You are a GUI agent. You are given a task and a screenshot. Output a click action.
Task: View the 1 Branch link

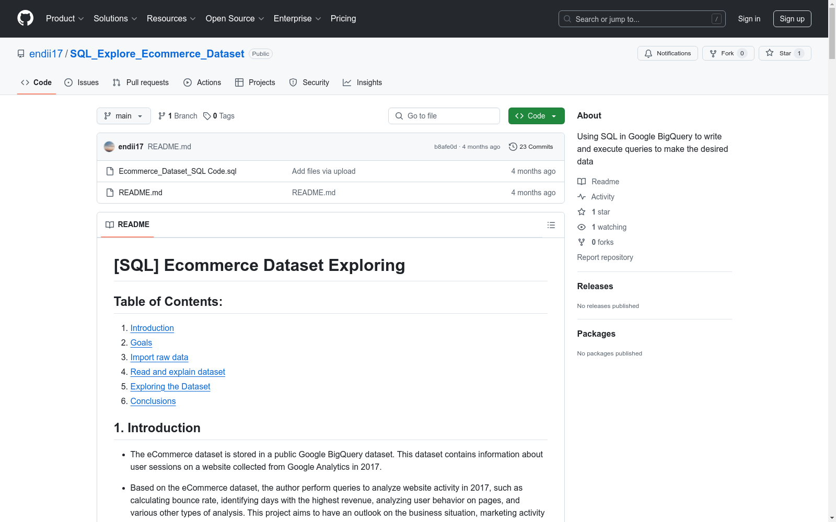coord(178,116)
